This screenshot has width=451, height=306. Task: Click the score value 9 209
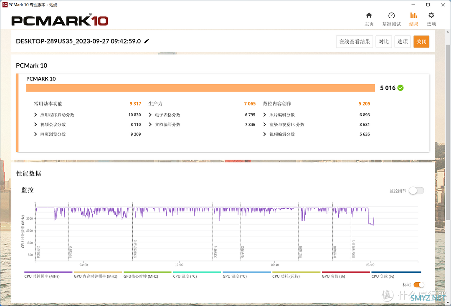tap(136, 134)
